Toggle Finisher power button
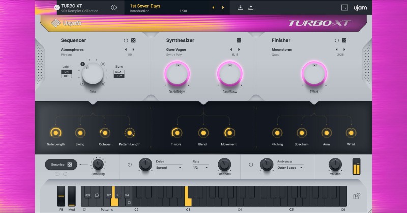 (337, 40)
